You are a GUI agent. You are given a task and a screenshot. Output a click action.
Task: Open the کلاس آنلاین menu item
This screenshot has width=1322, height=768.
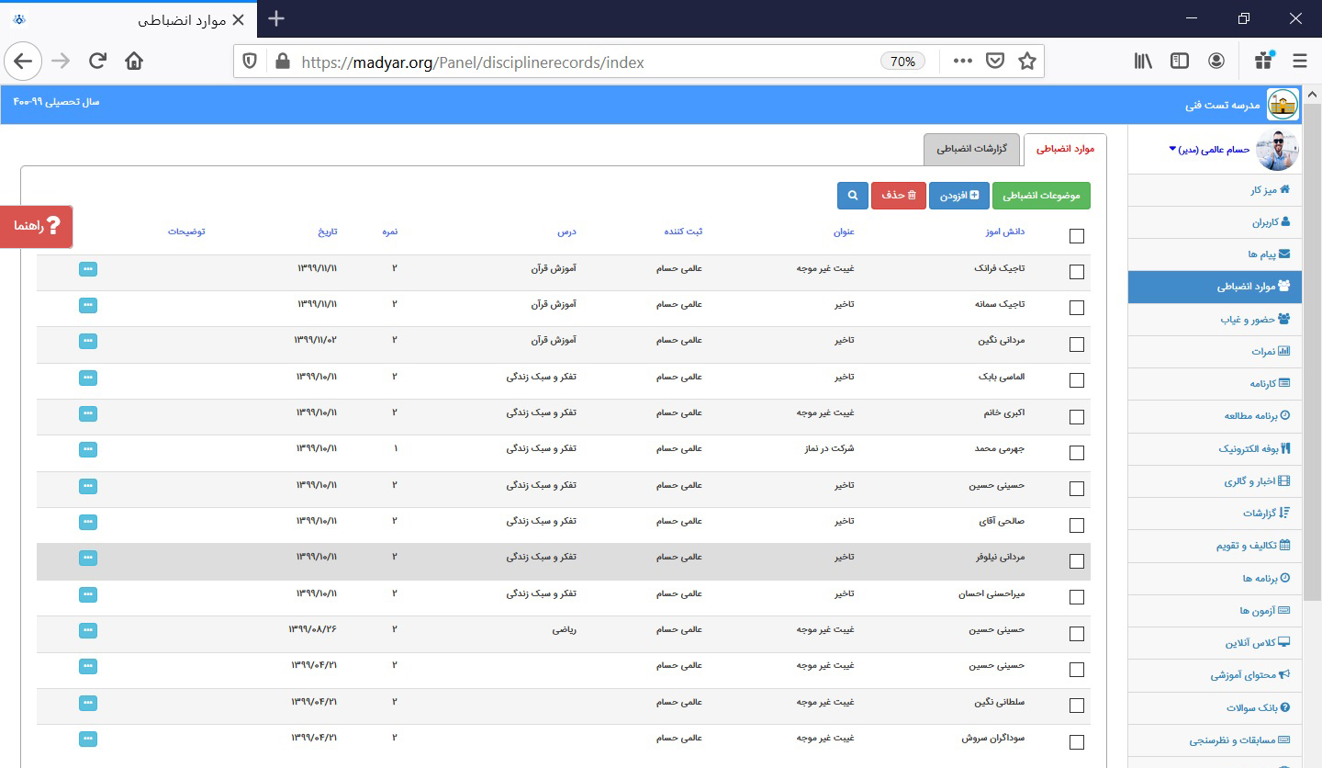pyautogui.click(x=1216, y=643)
